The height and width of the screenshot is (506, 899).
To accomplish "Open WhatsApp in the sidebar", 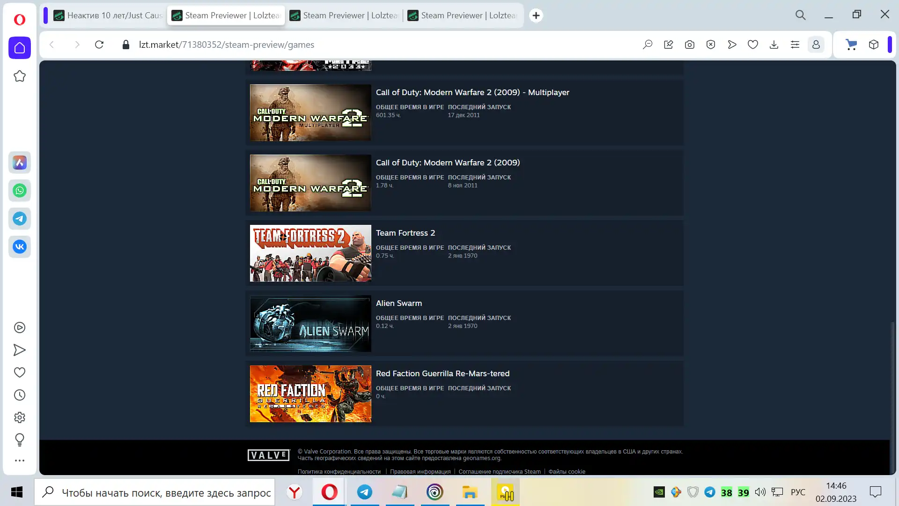I will point(20,191).
